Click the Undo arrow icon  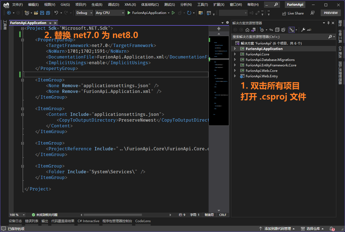56,13
